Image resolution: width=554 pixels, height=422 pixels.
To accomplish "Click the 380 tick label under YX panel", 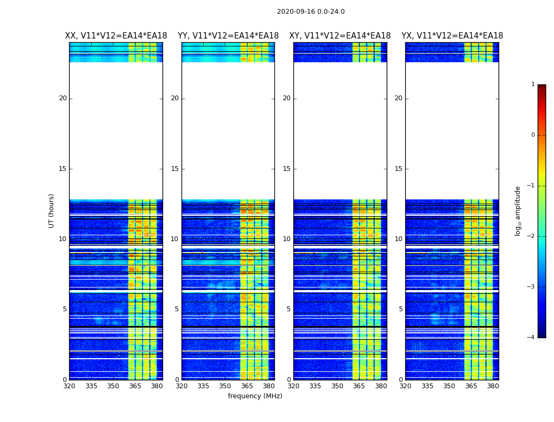I will click(x=493, y=386).
